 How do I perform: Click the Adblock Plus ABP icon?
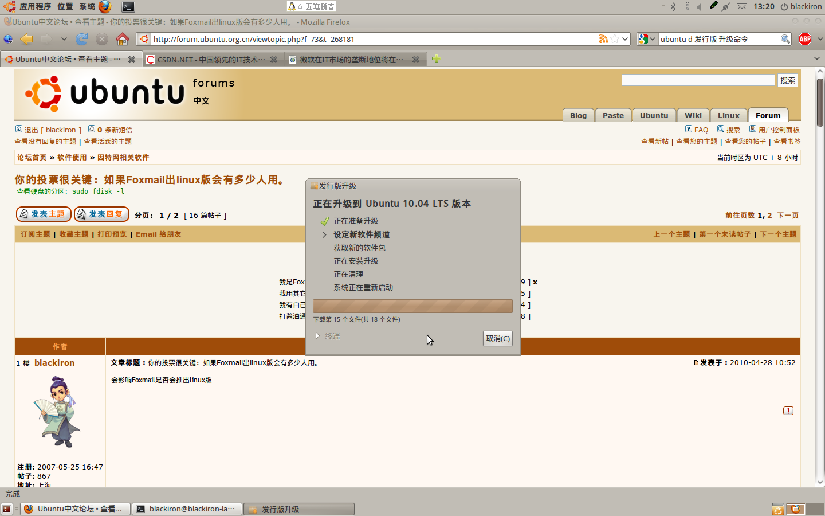click(x=805, y=39)
